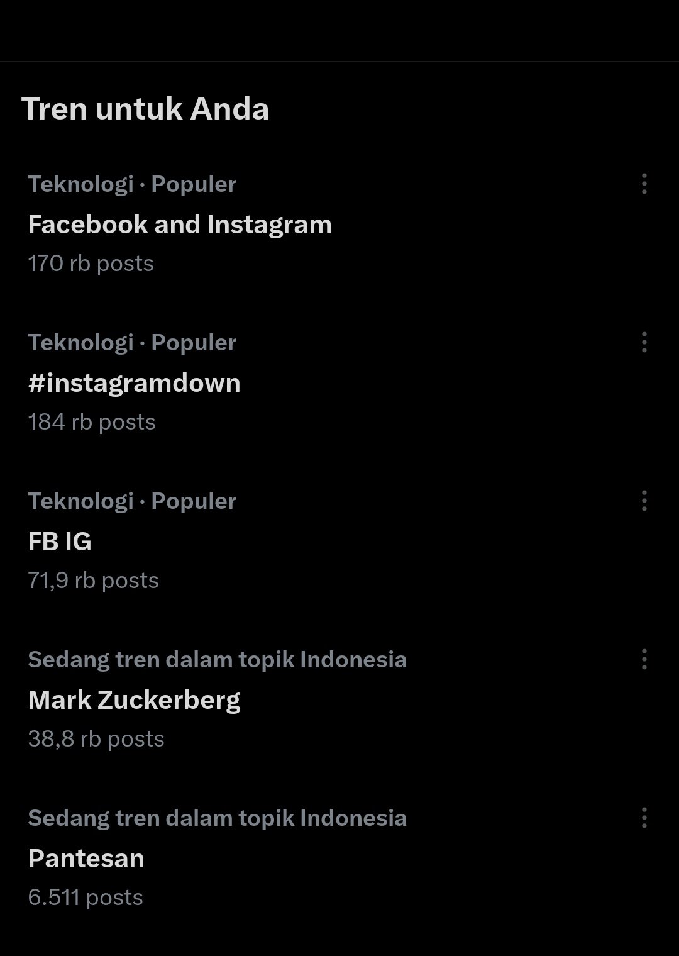Open the Facebook and Instagram trending topic

[x=180, y=225]
